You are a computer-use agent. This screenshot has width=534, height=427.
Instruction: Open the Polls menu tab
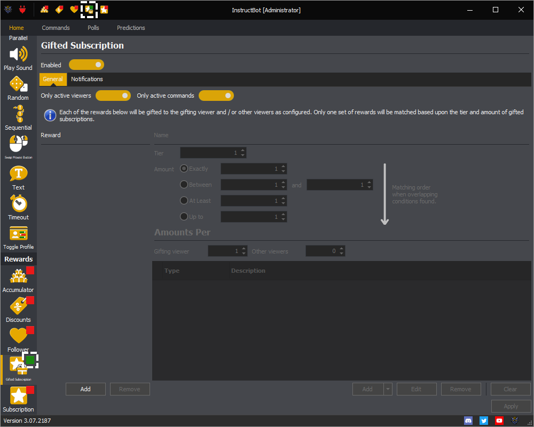[93, 28]
